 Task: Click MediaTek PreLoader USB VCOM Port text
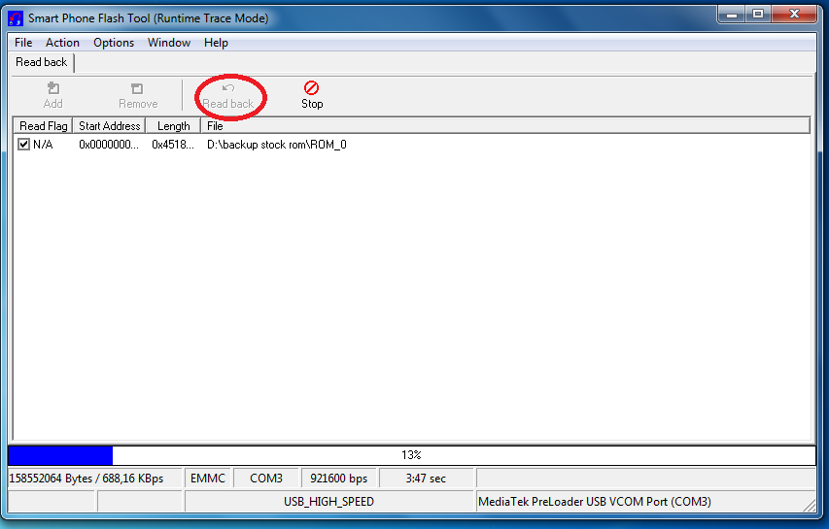point(594,502)
